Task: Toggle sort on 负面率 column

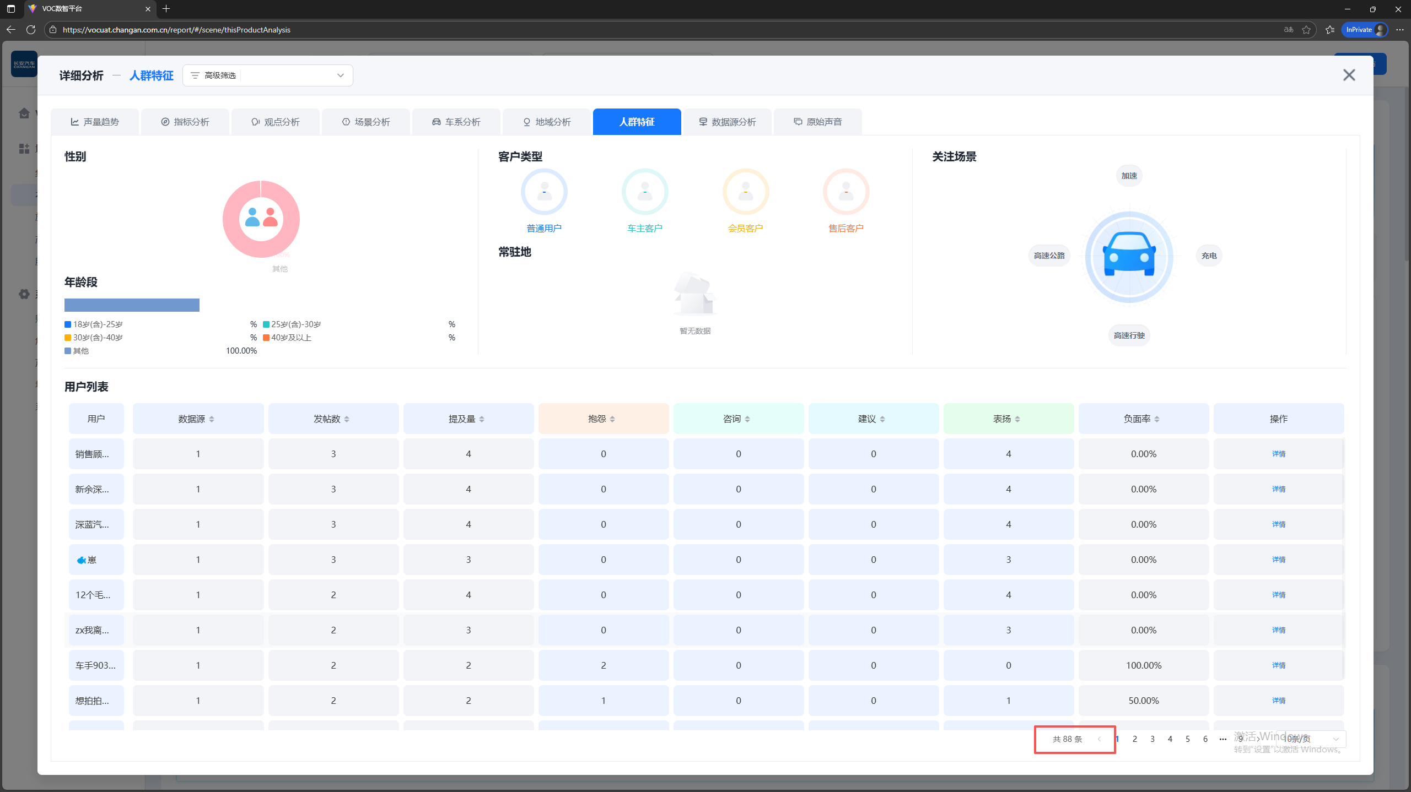Action: tap(1157, 419)
